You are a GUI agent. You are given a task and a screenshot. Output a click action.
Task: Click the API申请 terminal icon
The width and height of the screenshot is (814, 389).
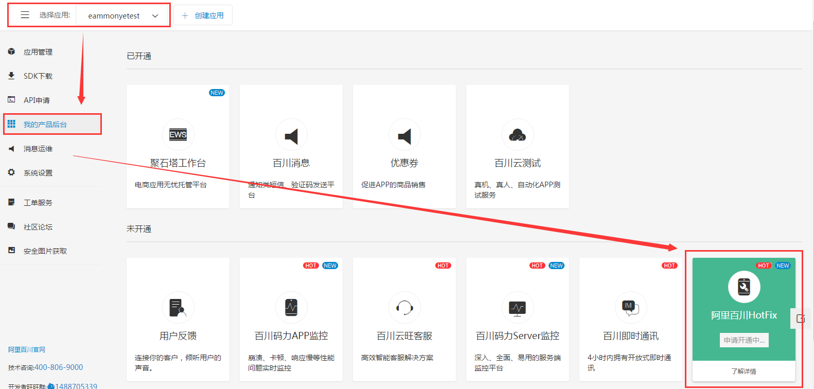click(x=11, y=100)
